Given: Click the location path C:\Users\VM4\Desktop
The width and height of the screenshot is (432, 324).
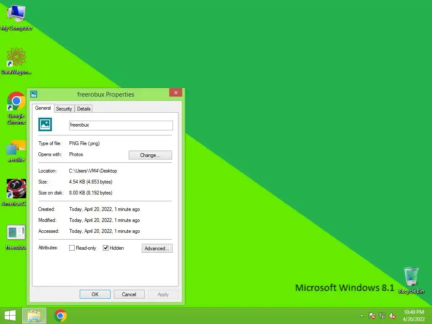Looking at the screenshot, I should [93, 171].
